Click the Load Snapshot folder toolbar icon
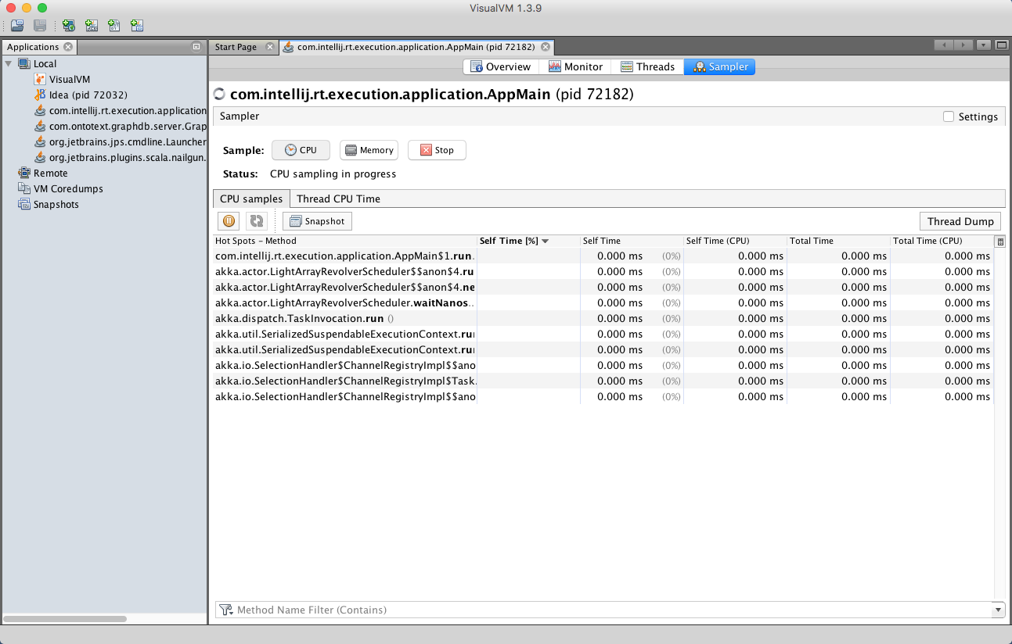The image size is (1012, 644). pos(16,26)
